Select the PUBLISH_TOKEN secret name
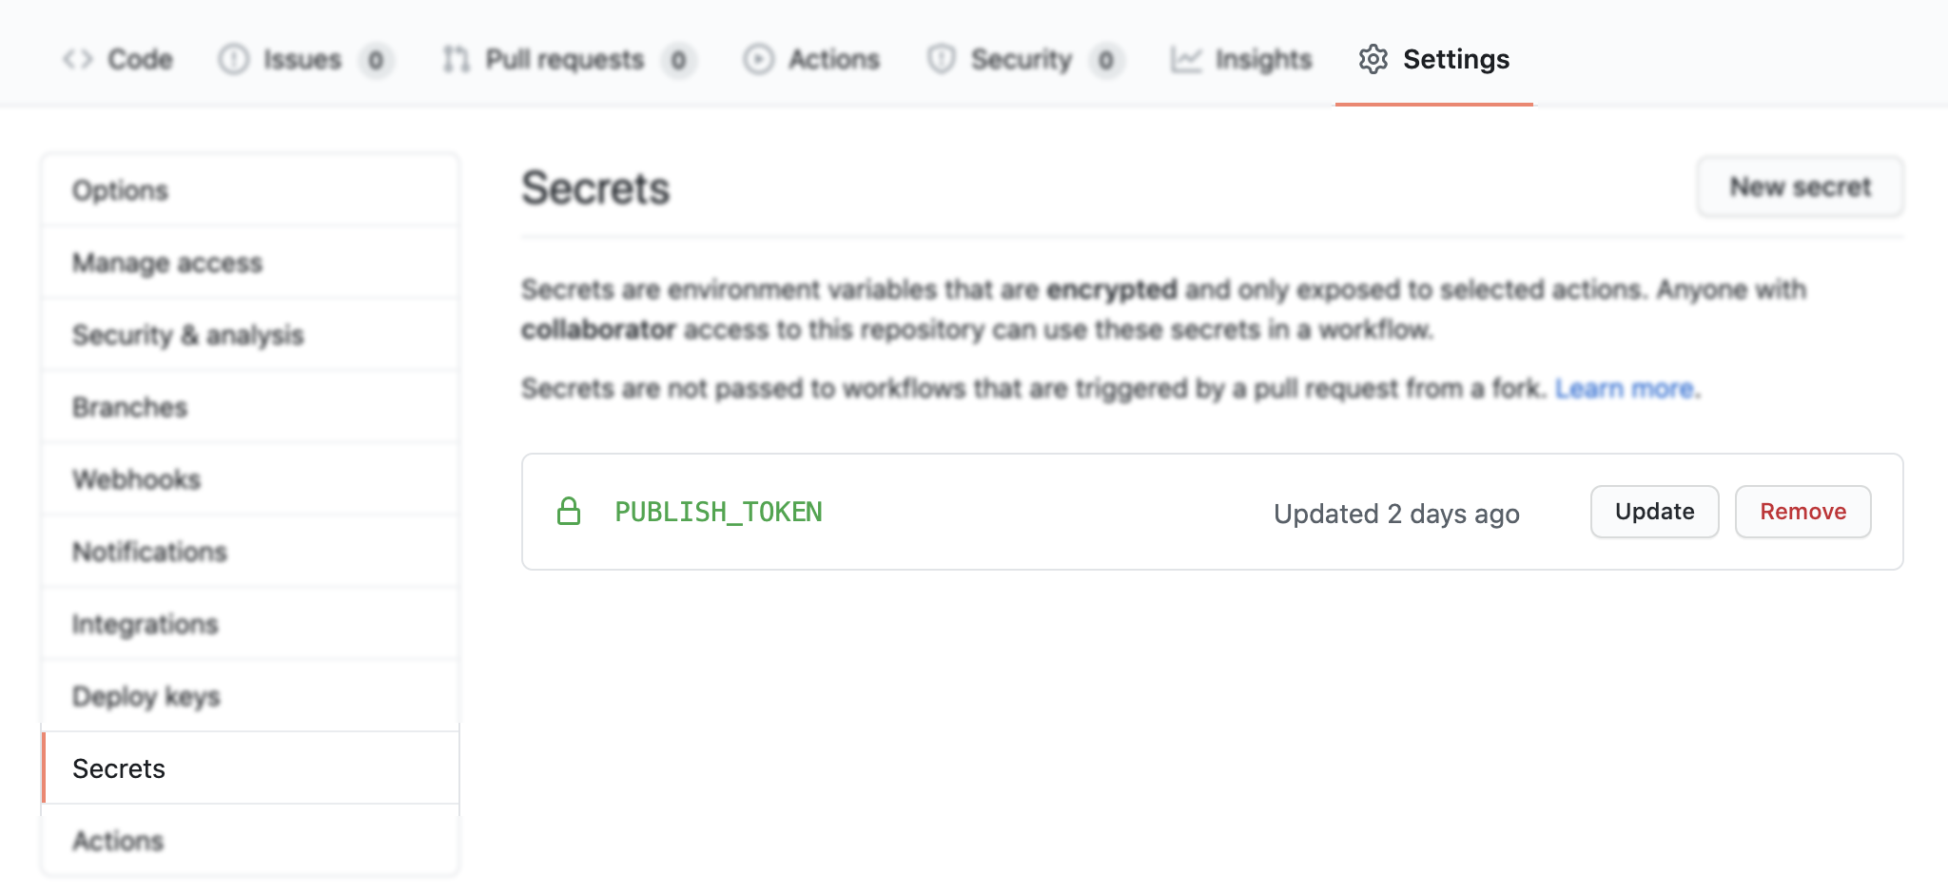Image resolution: width=1948 pixels, height=894 pixels. click(719, 512)
